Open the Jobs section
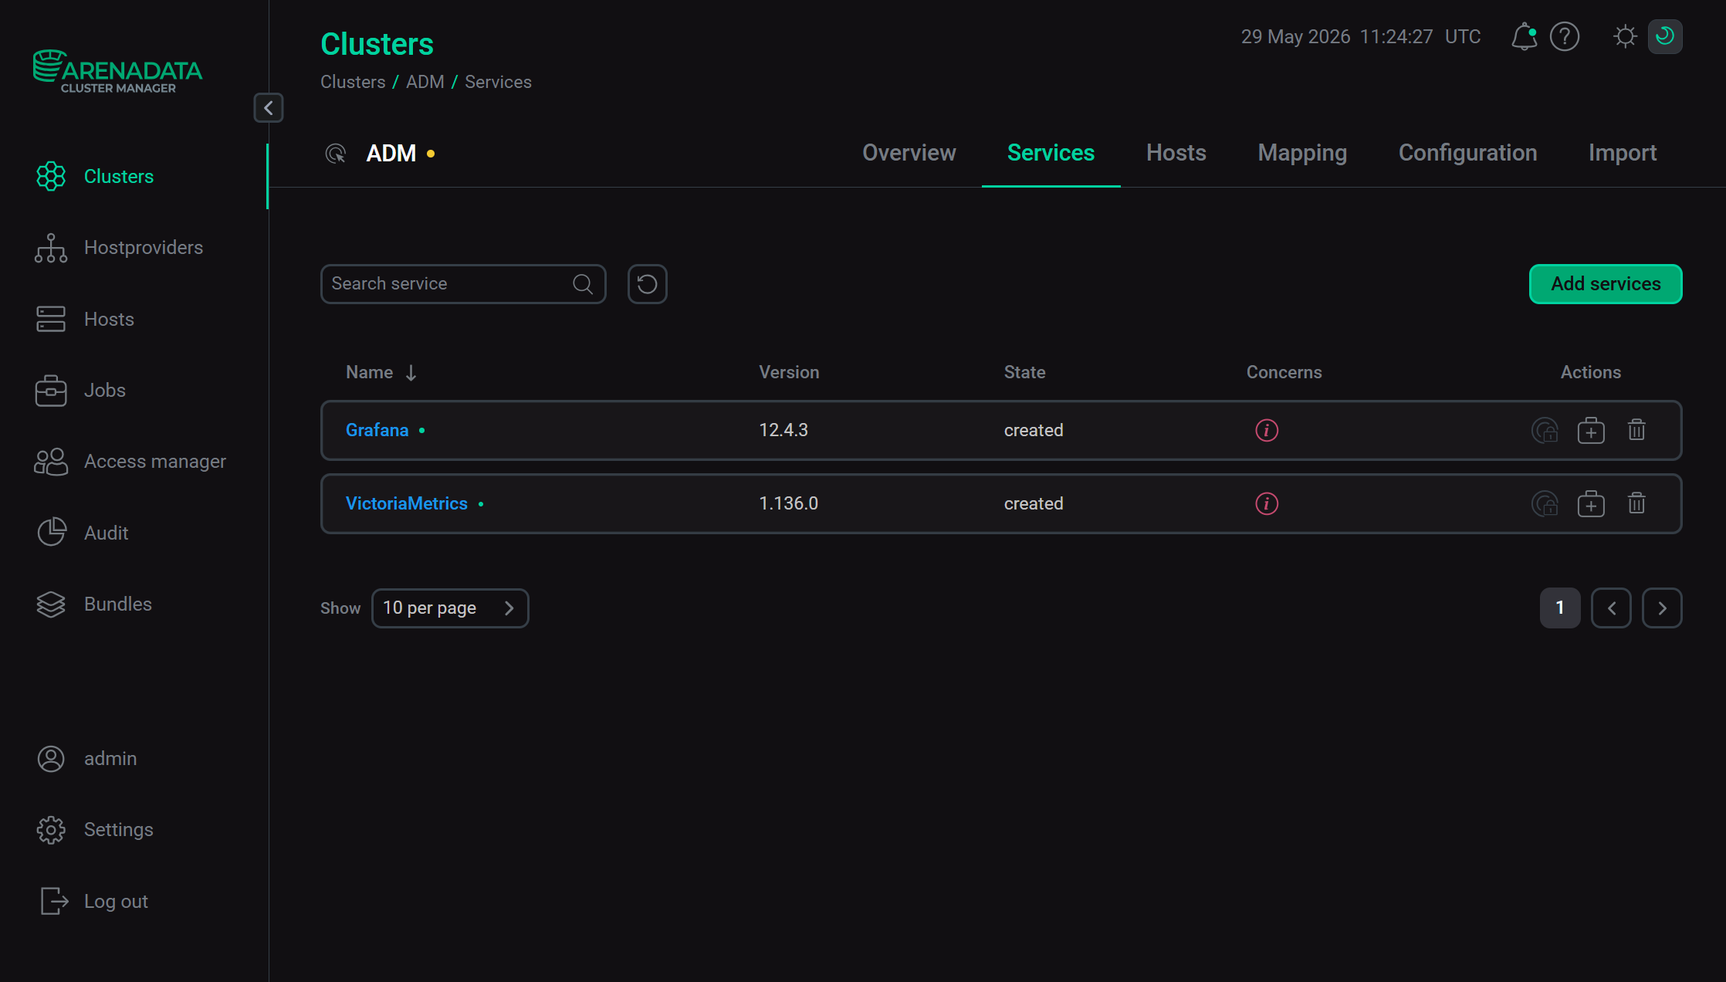Image resolution: width=1726 pixels, height=982 pixels. pos(80,391)
